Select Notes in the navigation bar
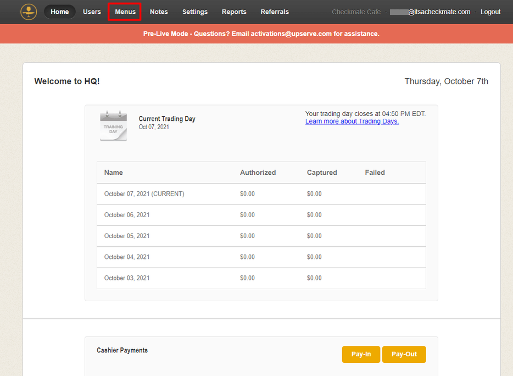This screenshot has width=513, height=376. click(159, 12)
